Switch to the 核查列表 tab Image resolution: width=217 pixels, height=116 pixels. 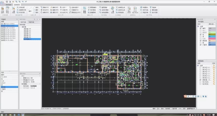point(31,22)
